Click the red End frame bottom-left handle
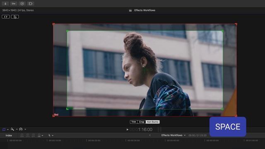 [53, 116]
